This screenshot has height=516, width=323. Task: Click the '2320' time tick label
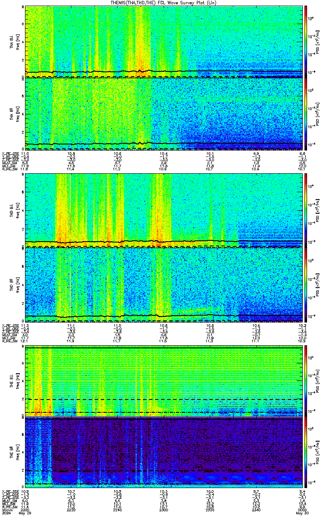pyautogui.click(x=210, y=510)
